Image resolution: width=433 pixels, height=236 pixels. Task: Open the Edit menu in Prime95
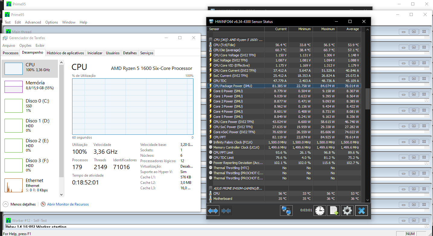[18, 22]
